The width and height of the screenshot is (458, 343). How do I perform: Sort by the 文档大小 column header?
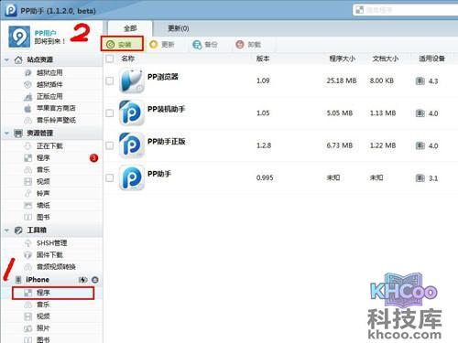386,59
